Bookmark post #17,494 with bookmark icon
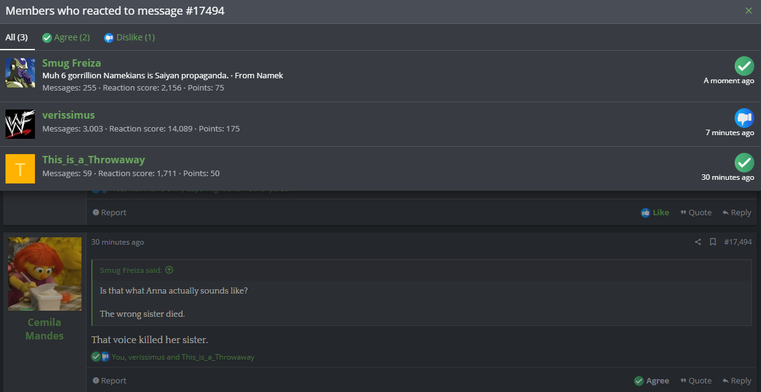The width and height of the screenshot is (761, 392). [x=713, y=242]
